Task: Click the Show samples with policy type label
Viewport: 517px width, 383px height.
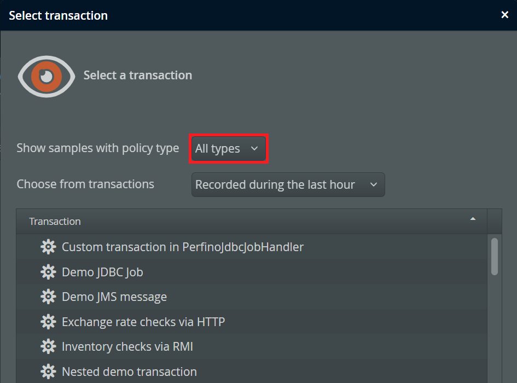Action: coord(98,148)
